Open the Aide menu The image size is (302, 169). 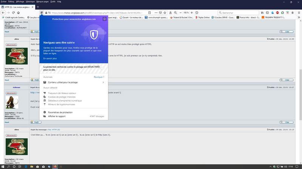[x=59, y=2]
